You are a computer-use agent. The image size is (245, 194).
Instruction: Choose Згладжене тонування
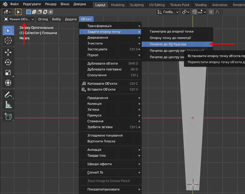coord(110,136)
